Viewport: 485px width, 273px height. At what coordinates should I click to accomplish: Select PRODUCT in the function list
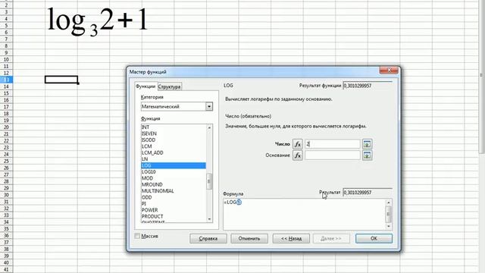point(174,216)
